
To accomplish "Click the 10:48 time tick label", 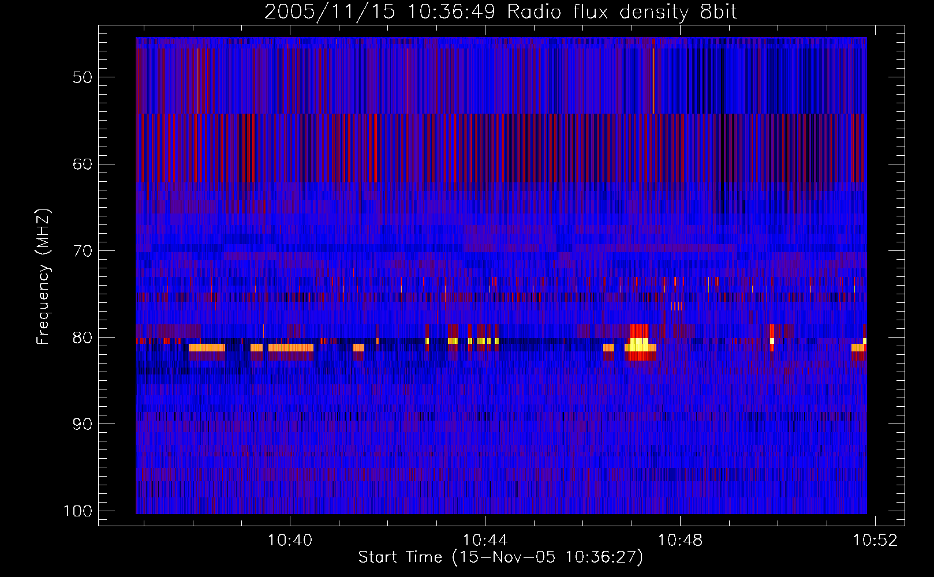I will 681,541.
